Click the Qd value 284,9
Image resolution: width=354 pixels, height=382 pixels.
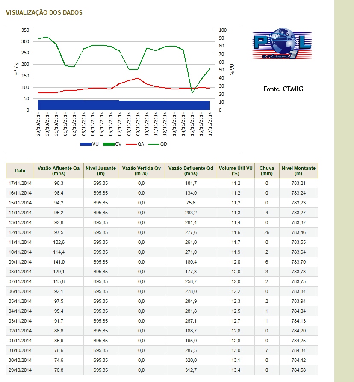(x=191, y=301)
